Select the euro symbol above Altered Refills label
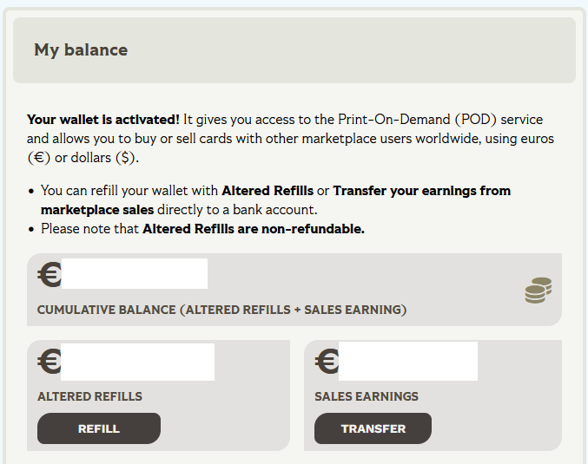 (50, 361)
